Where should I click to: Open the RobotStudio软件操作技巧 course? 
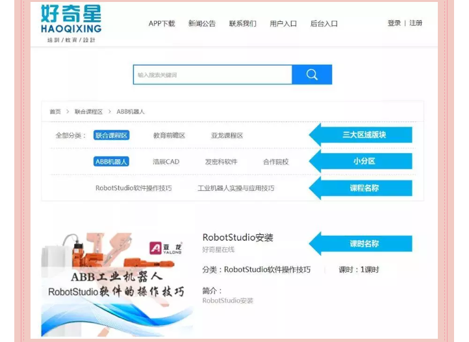tap(134, 188)
